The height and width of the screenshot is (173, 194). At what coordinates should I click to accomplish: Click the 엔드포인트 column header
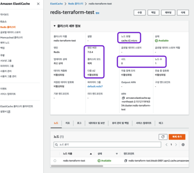click(x=129, y=154)
